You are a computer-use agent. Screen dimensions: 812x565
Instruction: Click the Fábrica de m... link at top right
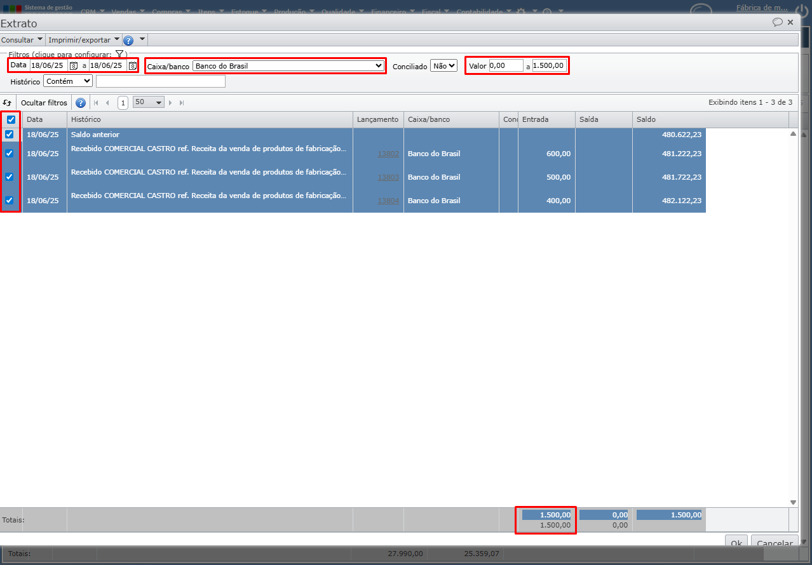[x=762, y=8]
